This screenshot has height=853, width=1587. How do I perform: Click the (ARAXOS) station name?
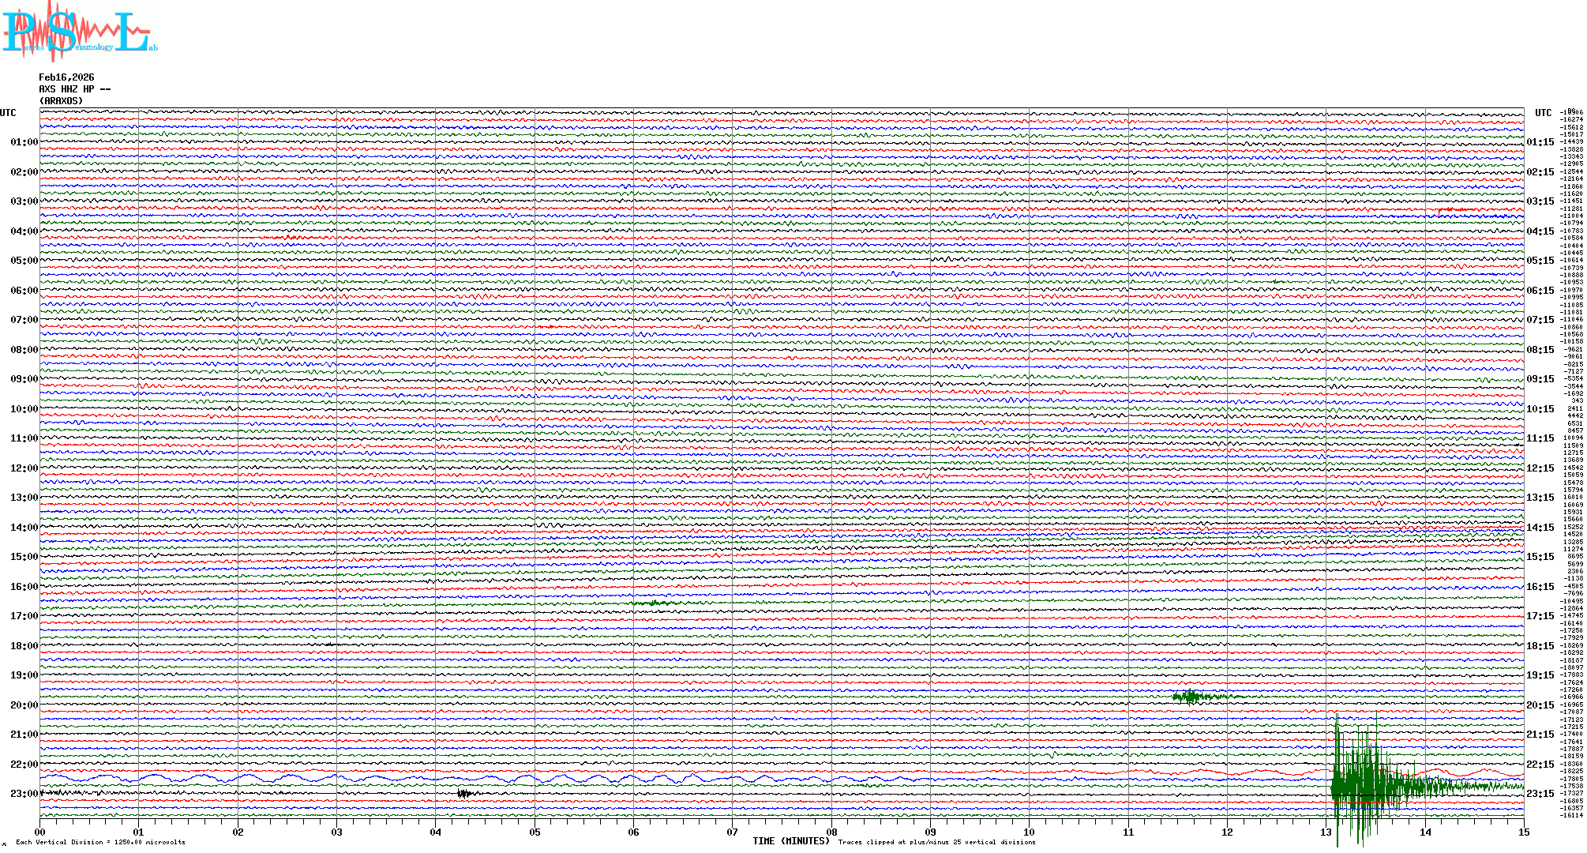(61, 101)
